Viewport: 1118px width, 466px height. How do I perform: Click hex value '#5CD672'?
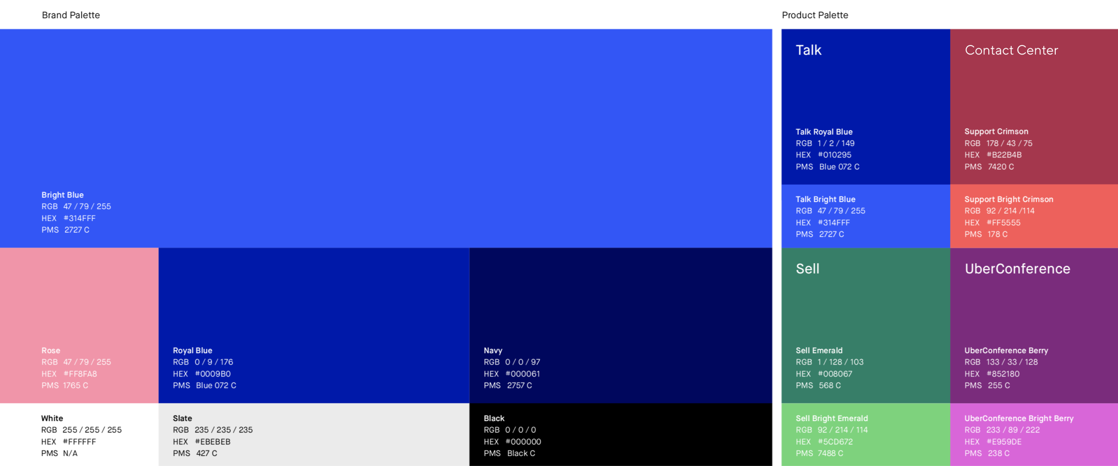point(835,442)
